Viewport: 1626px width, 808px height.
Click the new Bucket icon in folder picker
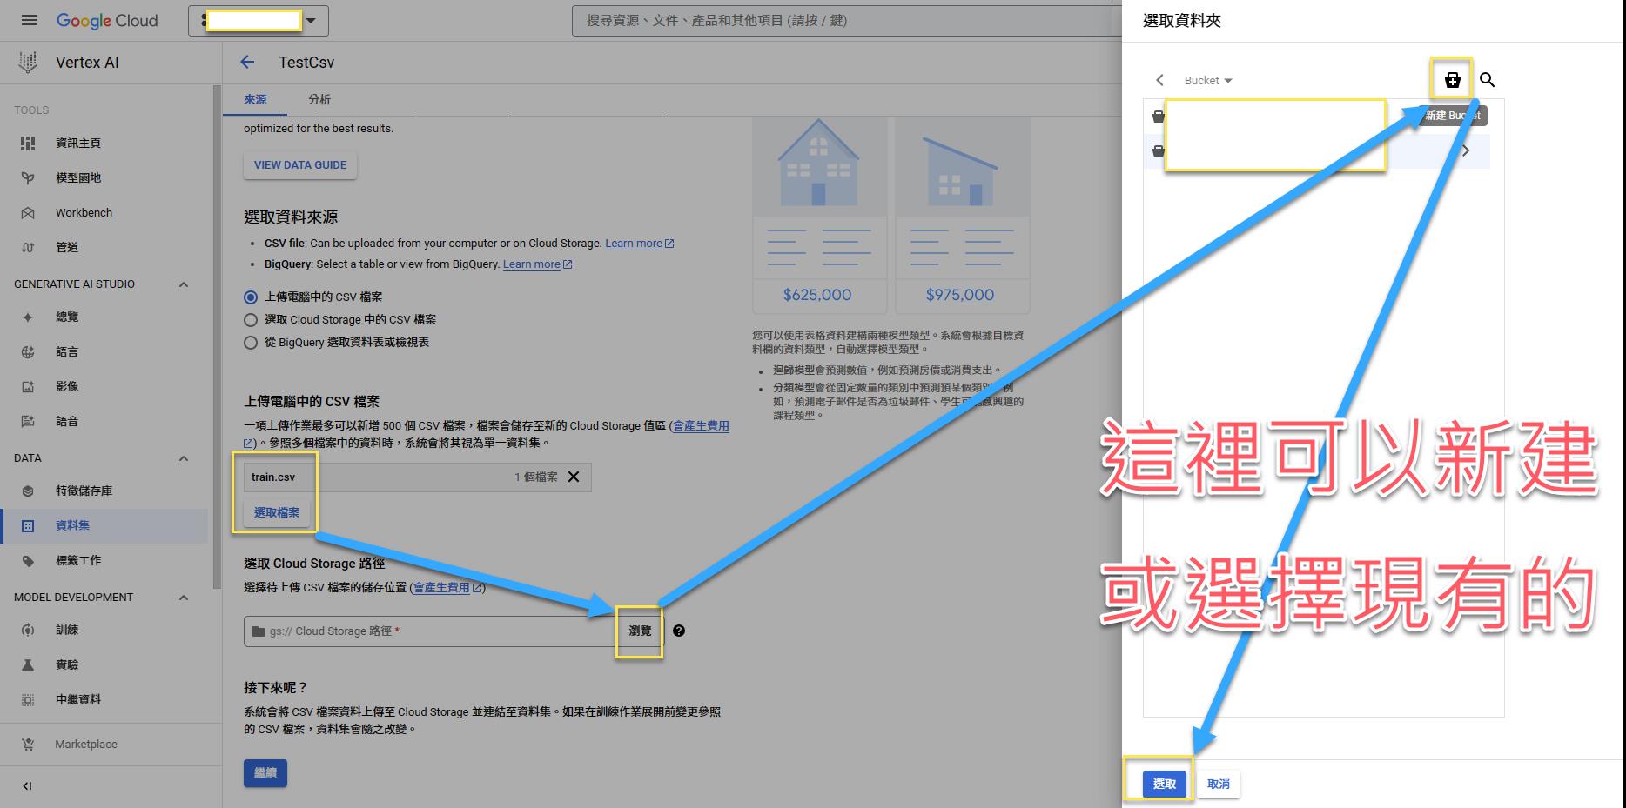[1452, 80]
